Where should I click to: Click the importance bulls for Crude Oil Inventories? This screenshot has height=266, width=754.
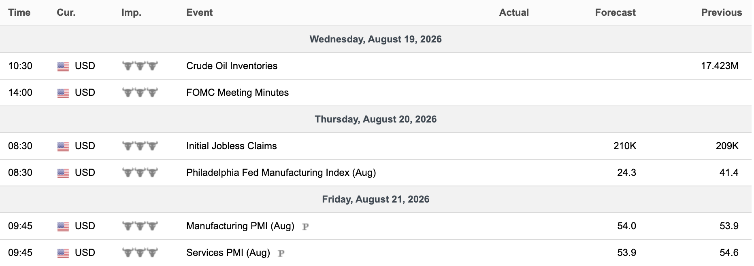140,66
